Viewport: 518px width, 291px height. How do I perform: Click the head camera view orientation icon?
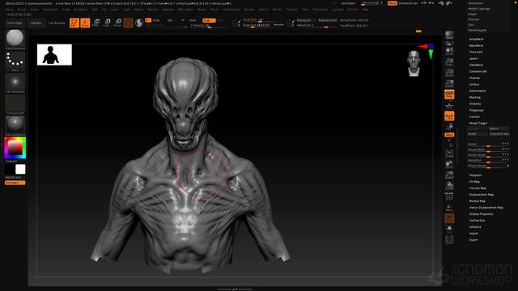[414, 63]
